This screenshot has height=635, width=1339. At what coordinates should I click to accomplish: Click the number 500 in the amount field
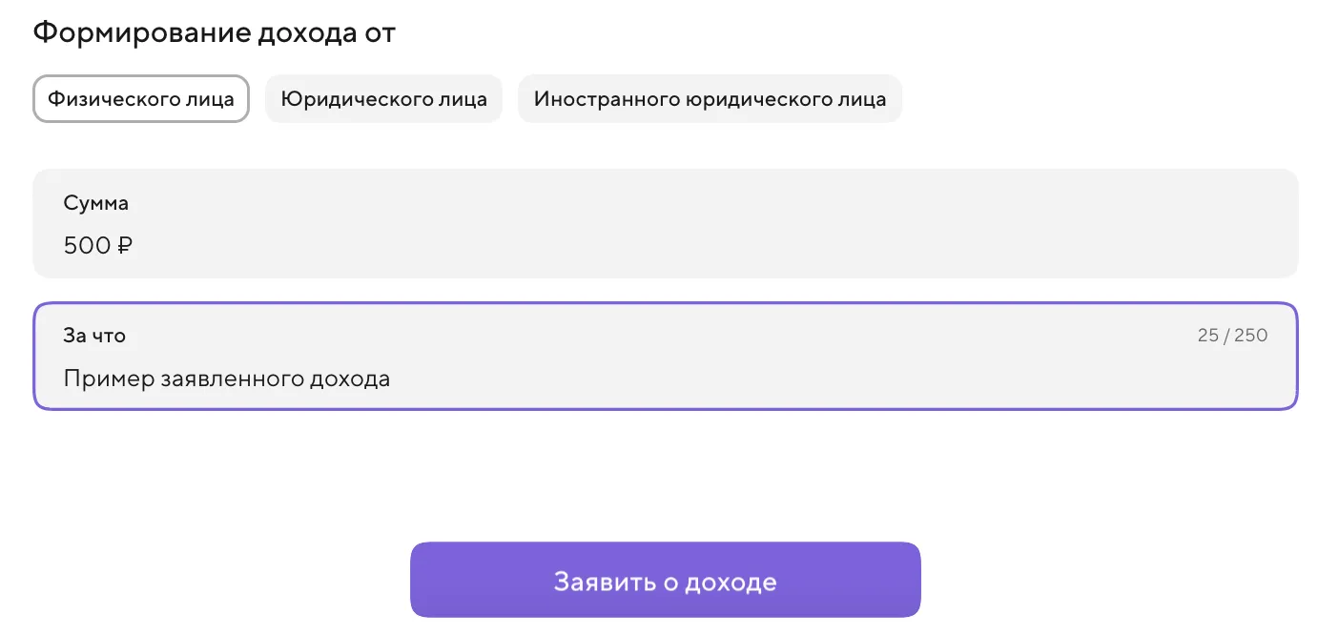pos(87,246)
